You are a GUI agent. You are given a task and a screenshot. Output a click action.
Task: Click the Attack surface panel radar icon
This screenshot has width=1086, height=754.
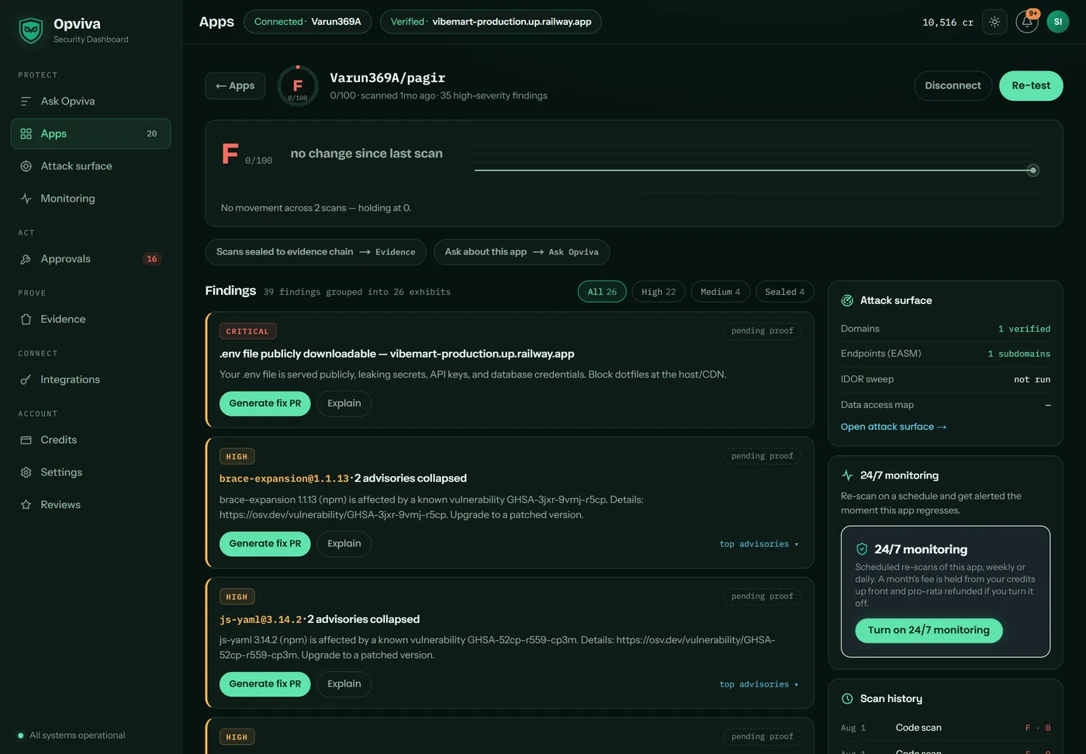[x=847, y=301]
